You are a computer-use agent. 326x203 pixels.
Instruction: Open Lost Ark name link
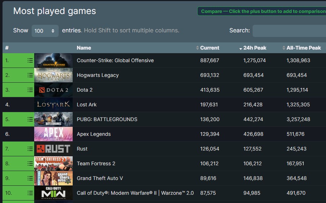click(87, 105)
